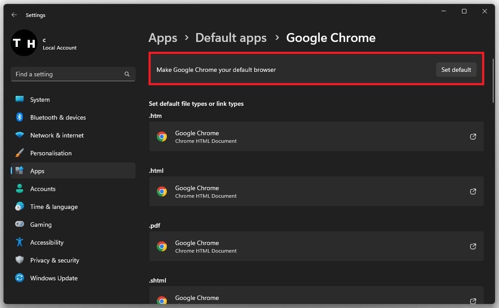Select Time & language in sidebar
The width and height of the screenshot is (499, 308).
54,207
